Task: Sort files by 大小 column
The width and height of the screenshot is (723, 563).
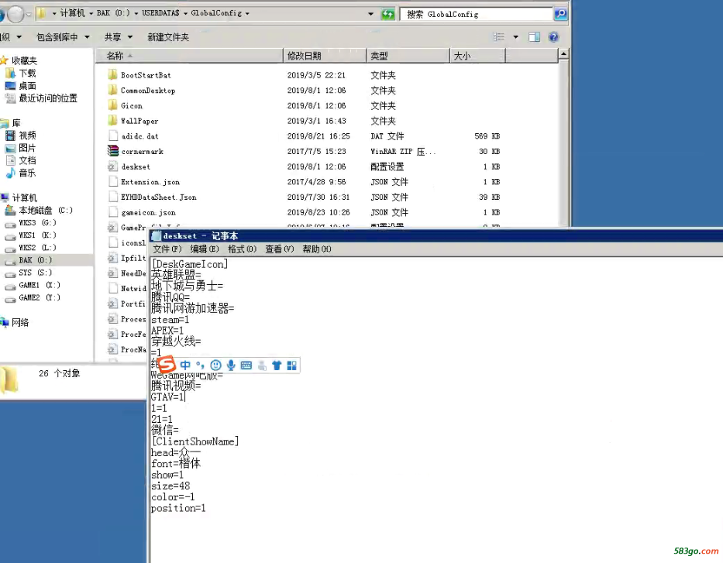Action: (477, 56)
